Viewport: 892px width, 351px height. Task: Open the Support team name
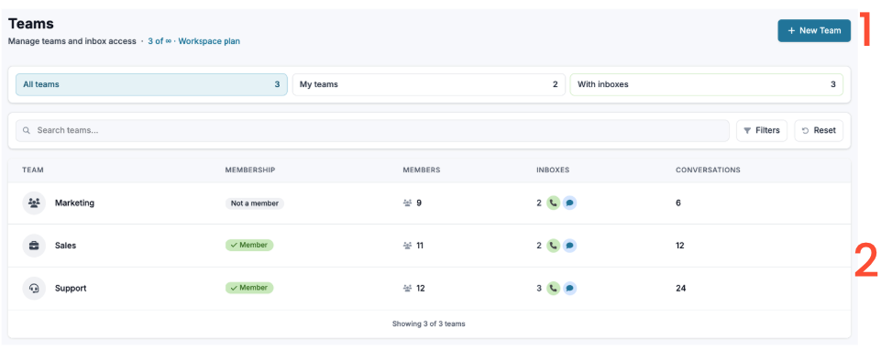[71, 289]
